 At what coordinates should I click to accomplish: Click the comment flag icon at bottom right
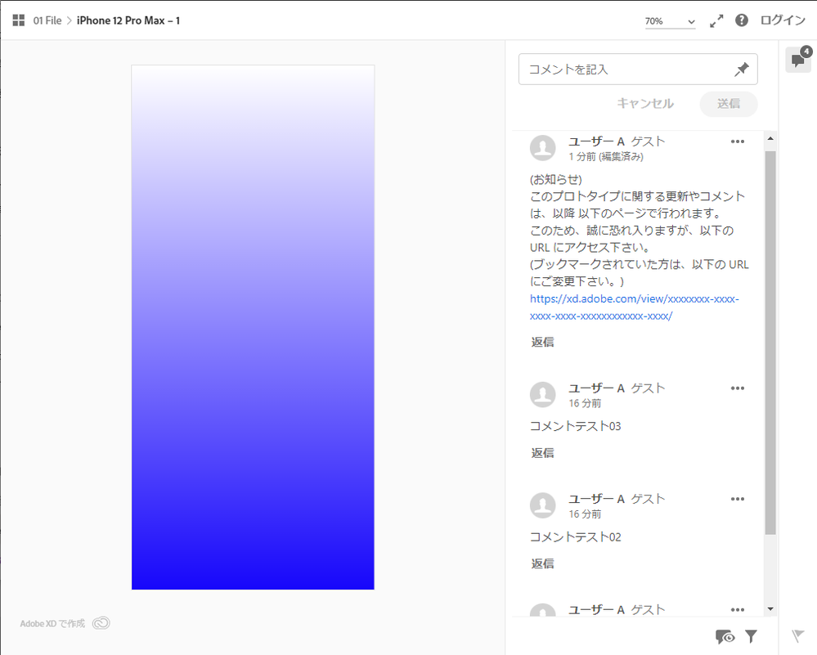pyautogui.click(x=797, y=636)
